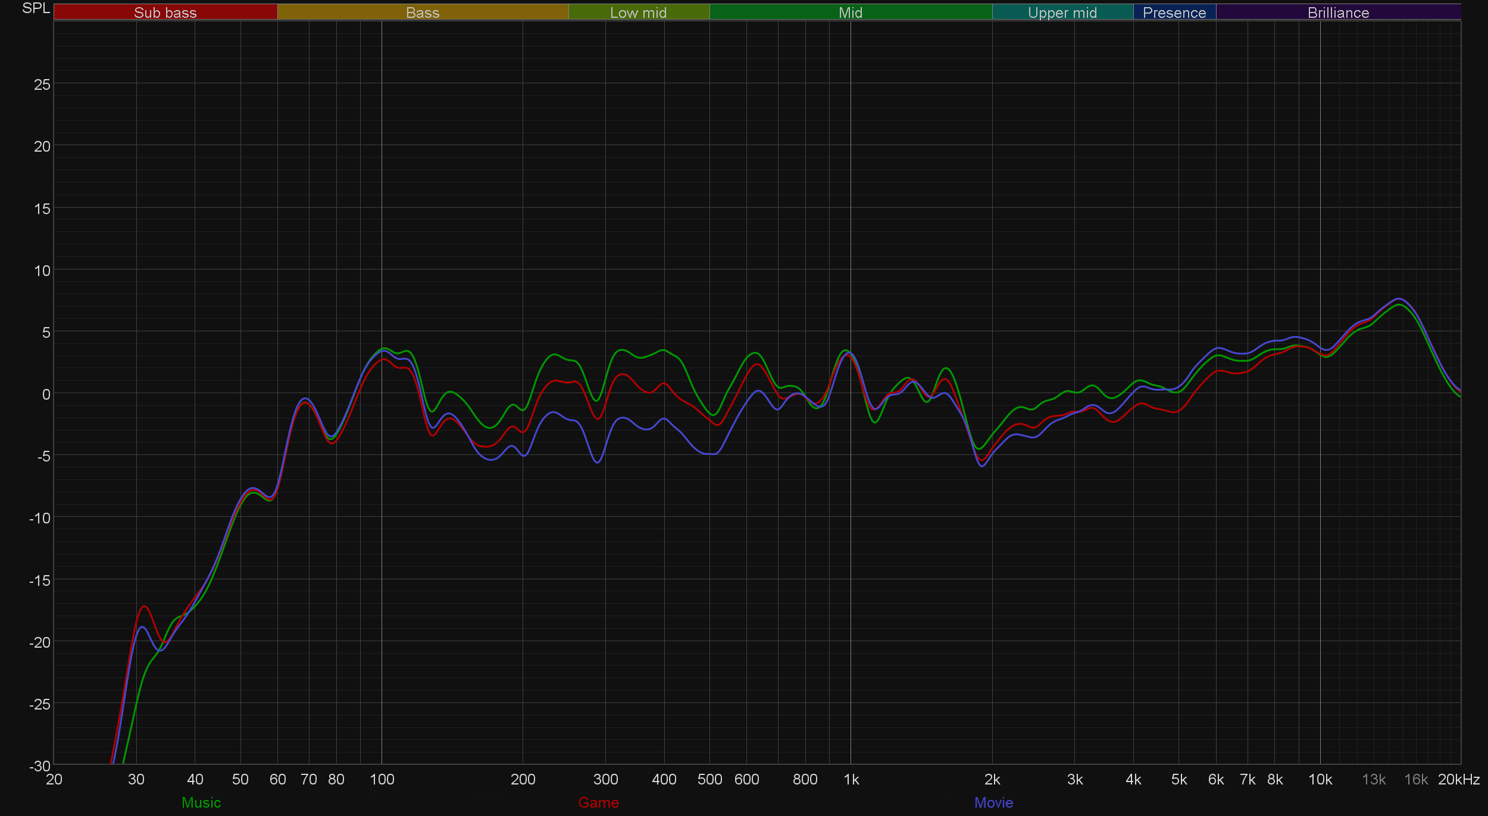The height and width of the screenshot is (816, 1488).
Task: Click the Low mid band header
Action: coord(638,12)
